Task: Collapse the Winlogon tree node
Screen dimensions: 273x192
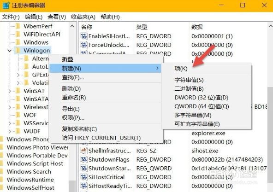Action: (x=10, y=51)
